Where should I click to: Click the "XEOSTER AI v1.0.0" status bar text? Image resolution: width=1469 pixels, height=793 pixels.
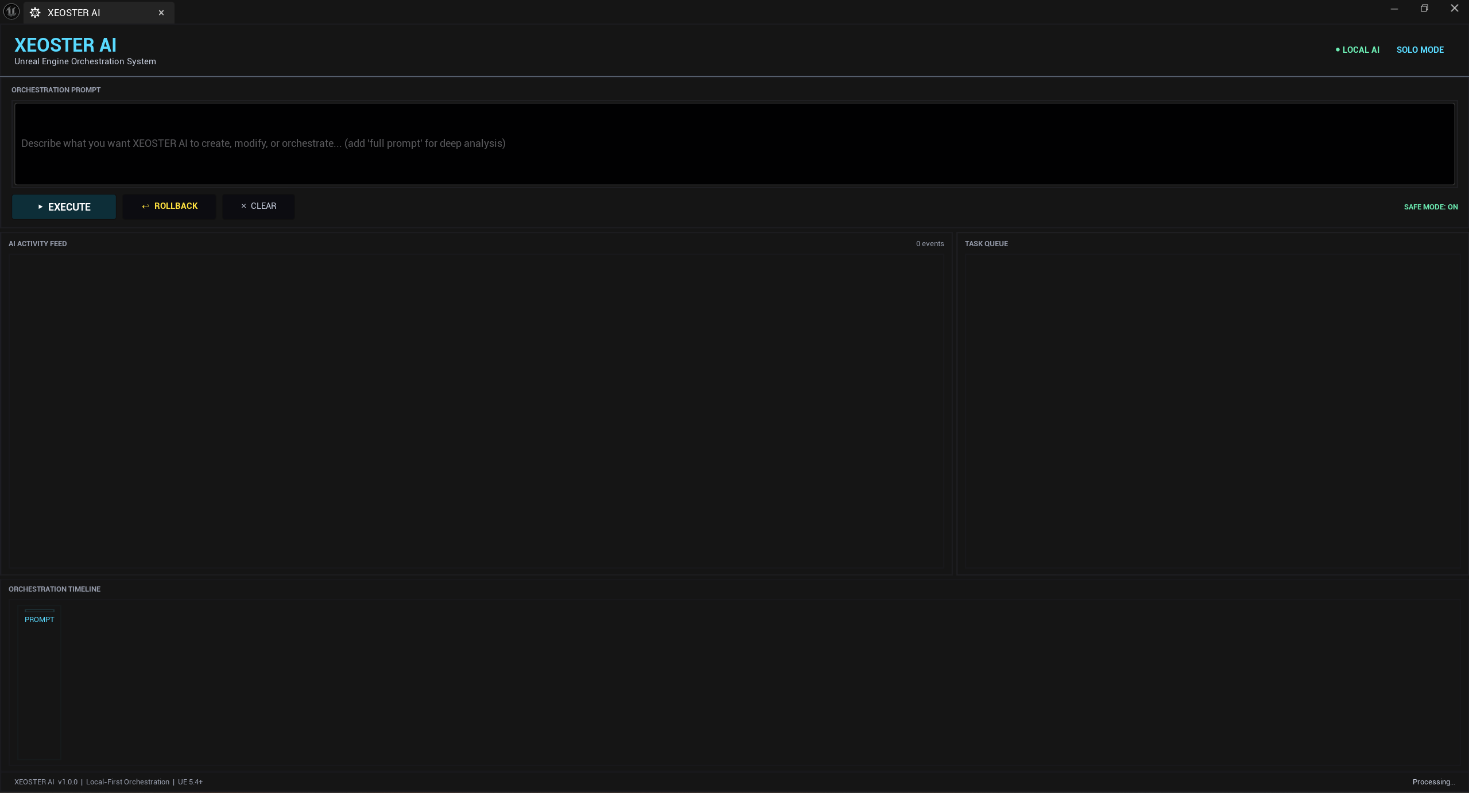pyautogui.click(x=46, y=782)
